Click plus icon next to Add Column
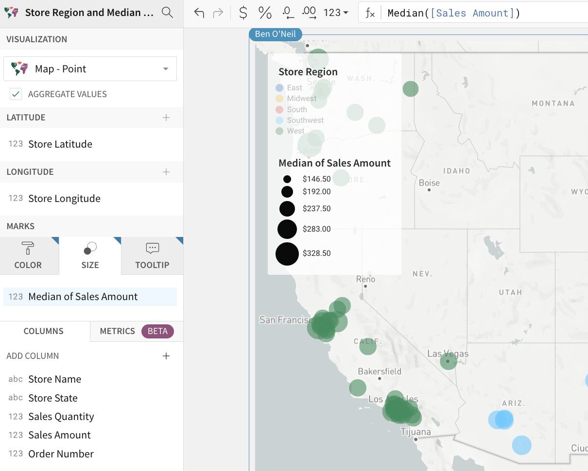 click(166, 356)
